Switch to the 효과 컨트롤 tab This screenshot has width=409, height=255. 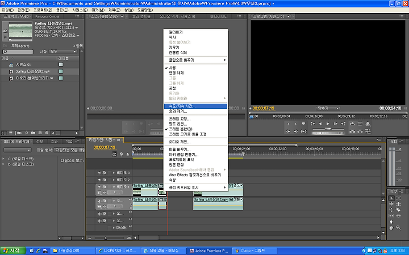141,16
